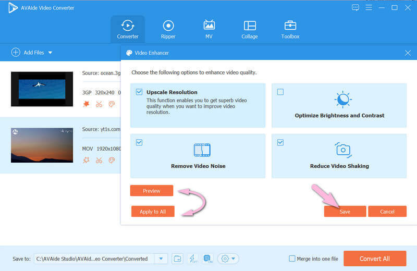Click the 'MOV 1920x1080' info text
Viewport: 417px width, 271px height.
102,149
